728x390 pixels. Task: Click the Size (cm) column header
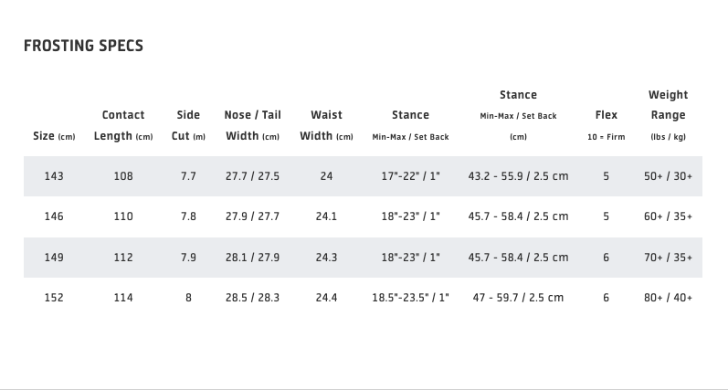click(x=54, y=136)
